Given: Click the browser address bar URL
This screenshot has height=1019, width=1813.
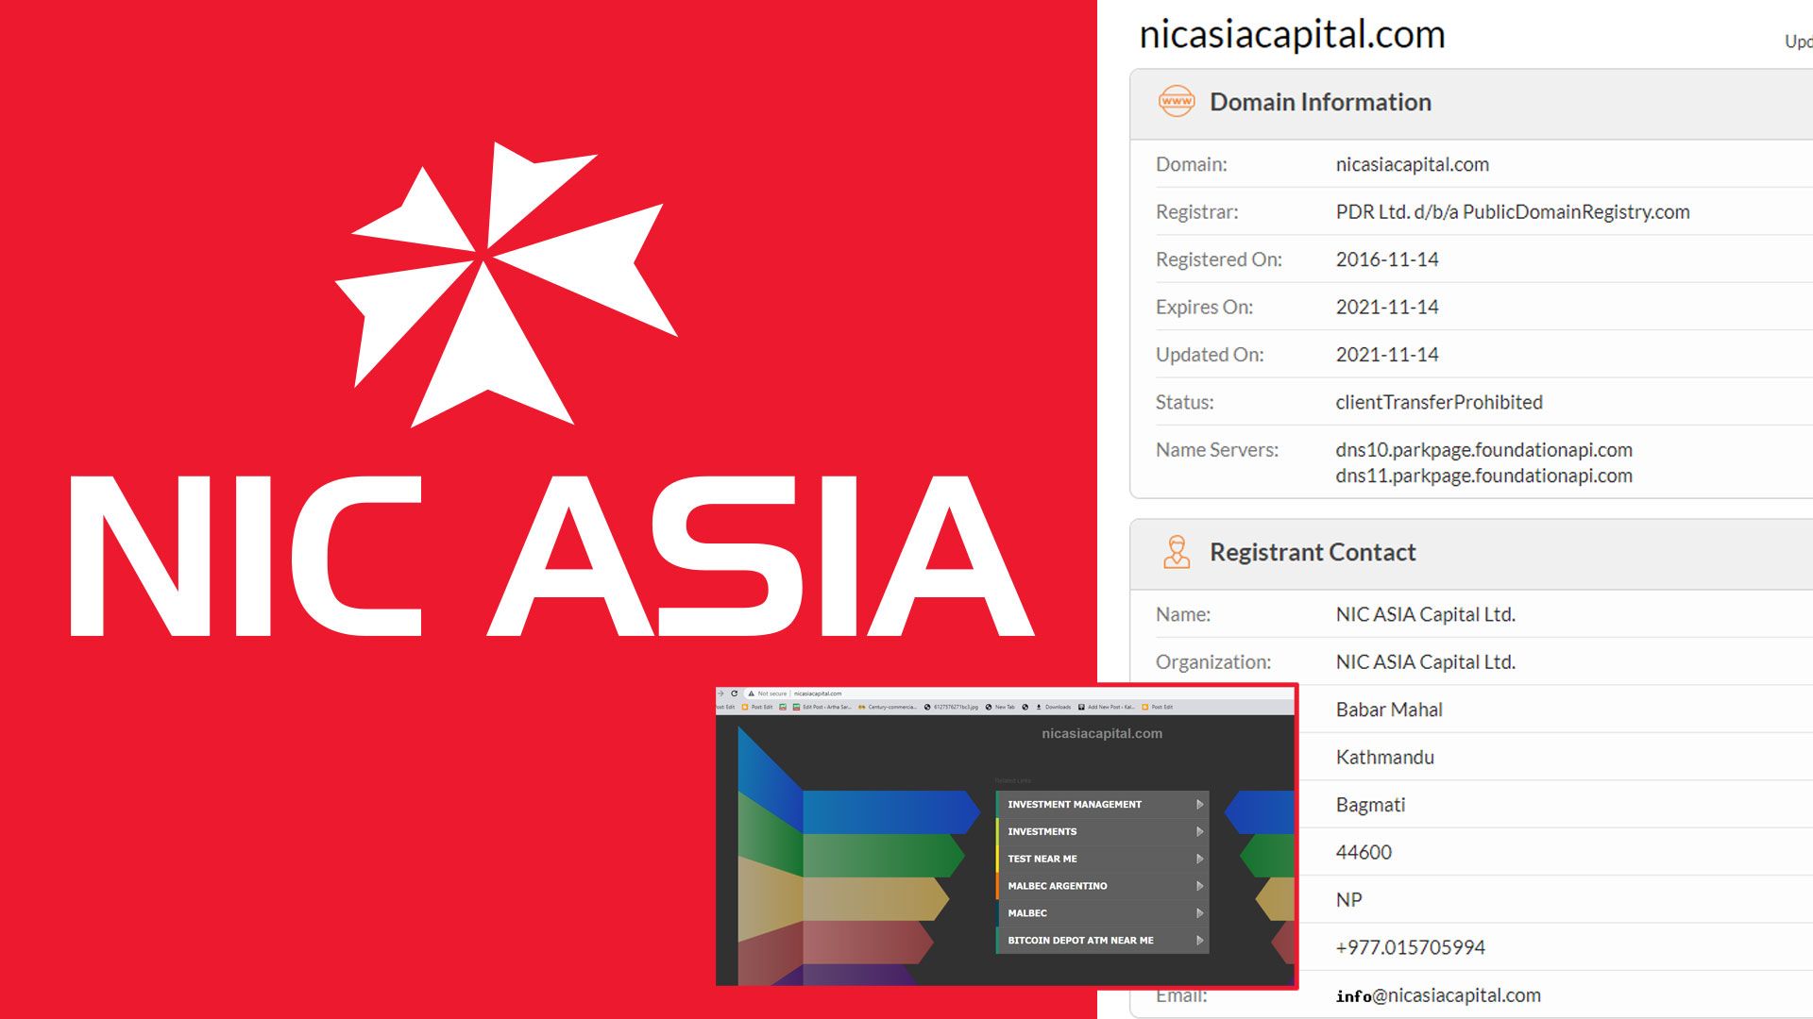Looking at the screenshot, I should pyautogui.click(x=818, y=693).
